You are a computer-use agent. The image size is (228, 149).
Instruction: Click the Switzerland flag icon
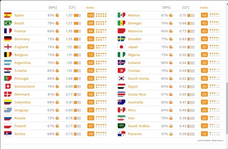coord(8,86)
